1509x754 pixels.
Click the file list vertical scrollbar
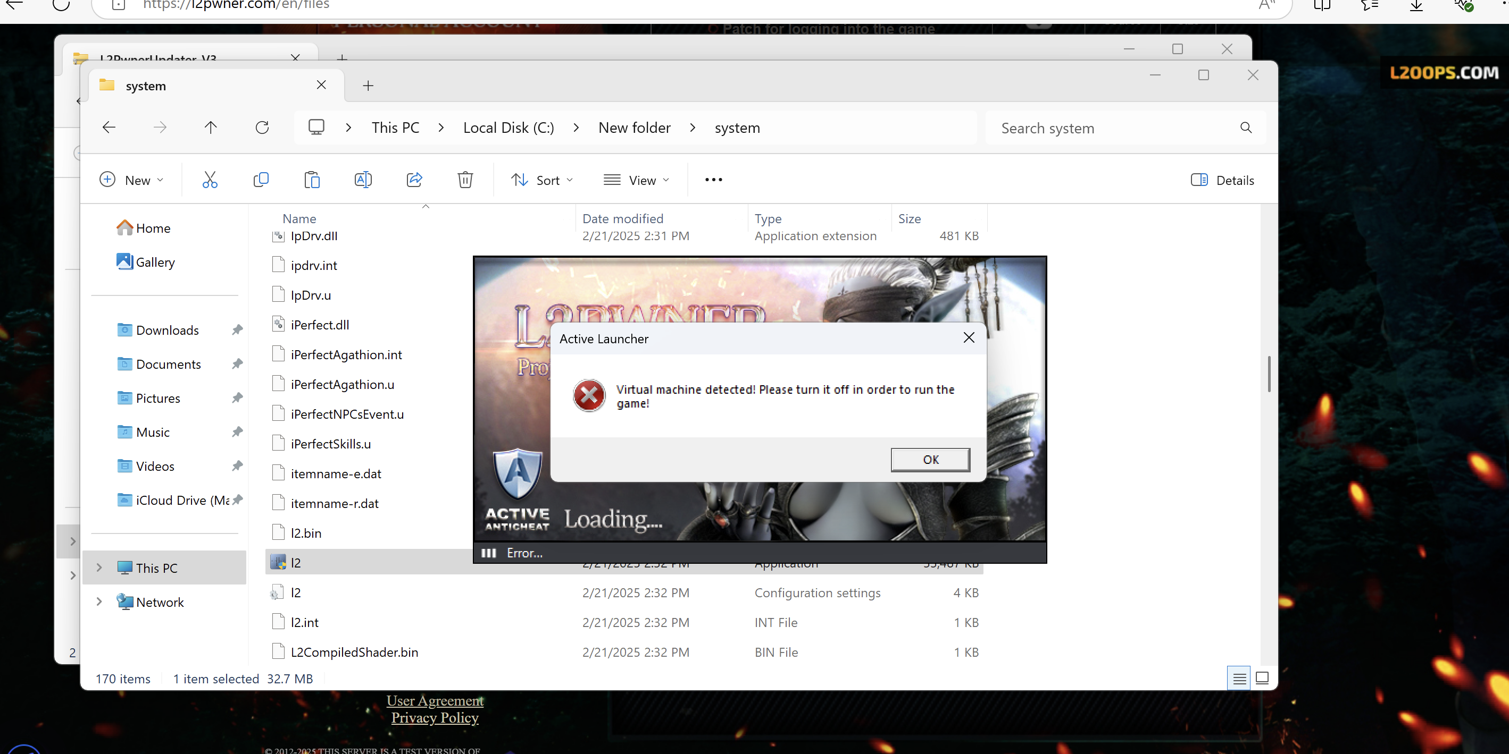click(1269, 375)
